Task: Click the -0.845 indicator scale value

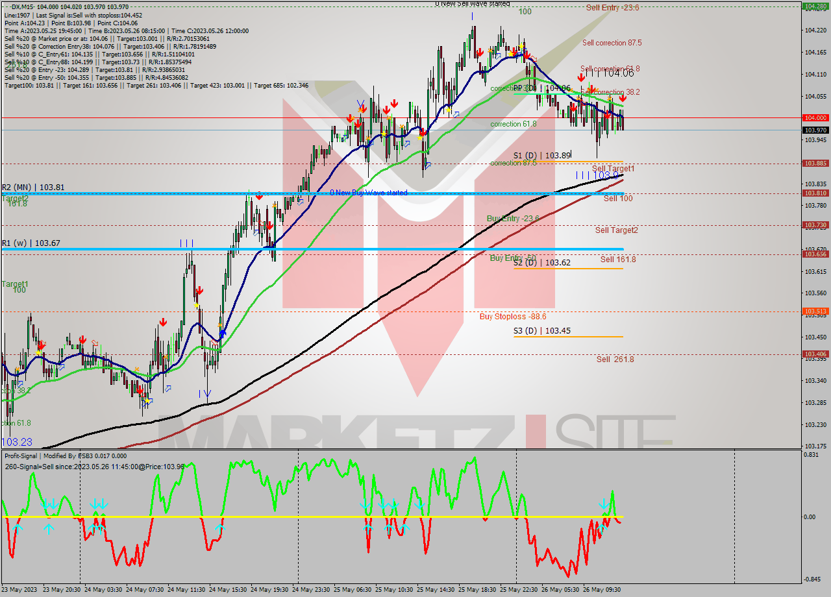Action: (x=812, y=579)
